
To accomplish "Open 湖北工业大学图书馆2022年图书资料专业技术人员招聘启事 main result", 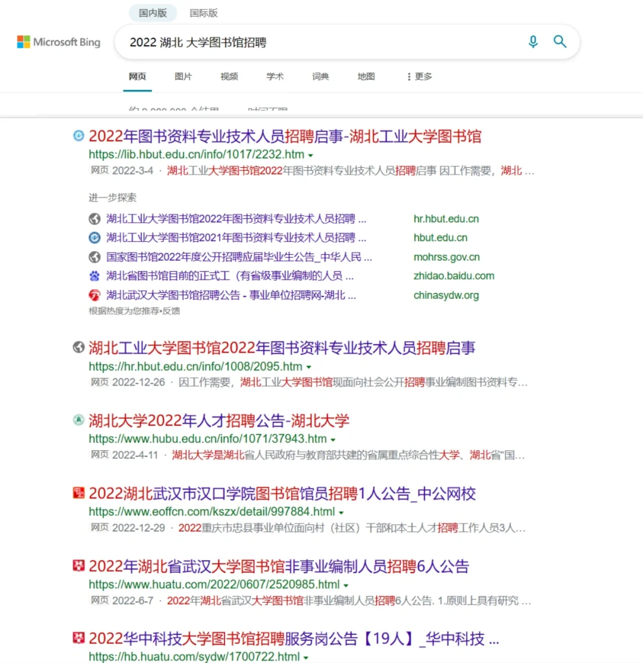I will pyautogui.click(x=282, y=348).
